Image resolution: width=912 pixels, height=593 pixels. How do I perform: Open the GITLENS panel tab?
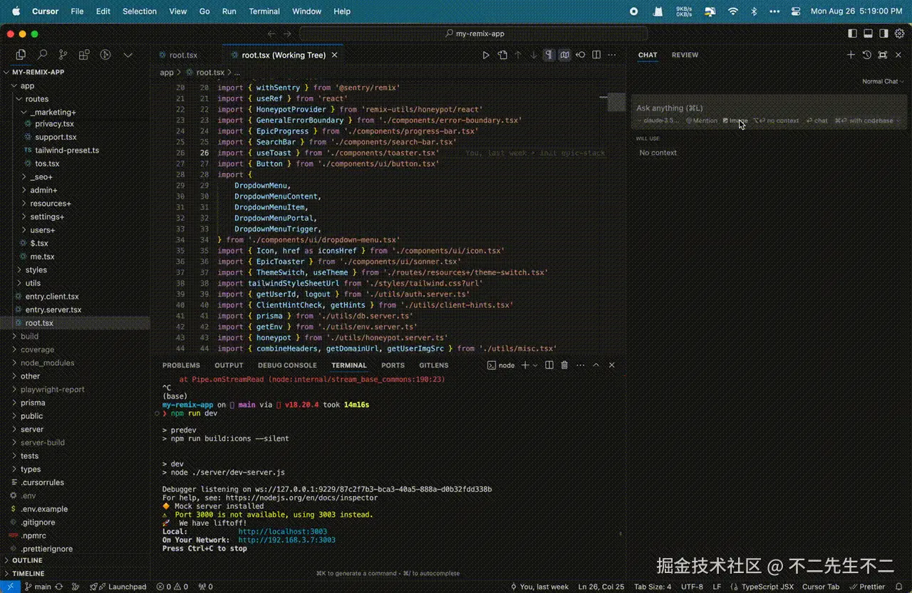click(433, 365)
